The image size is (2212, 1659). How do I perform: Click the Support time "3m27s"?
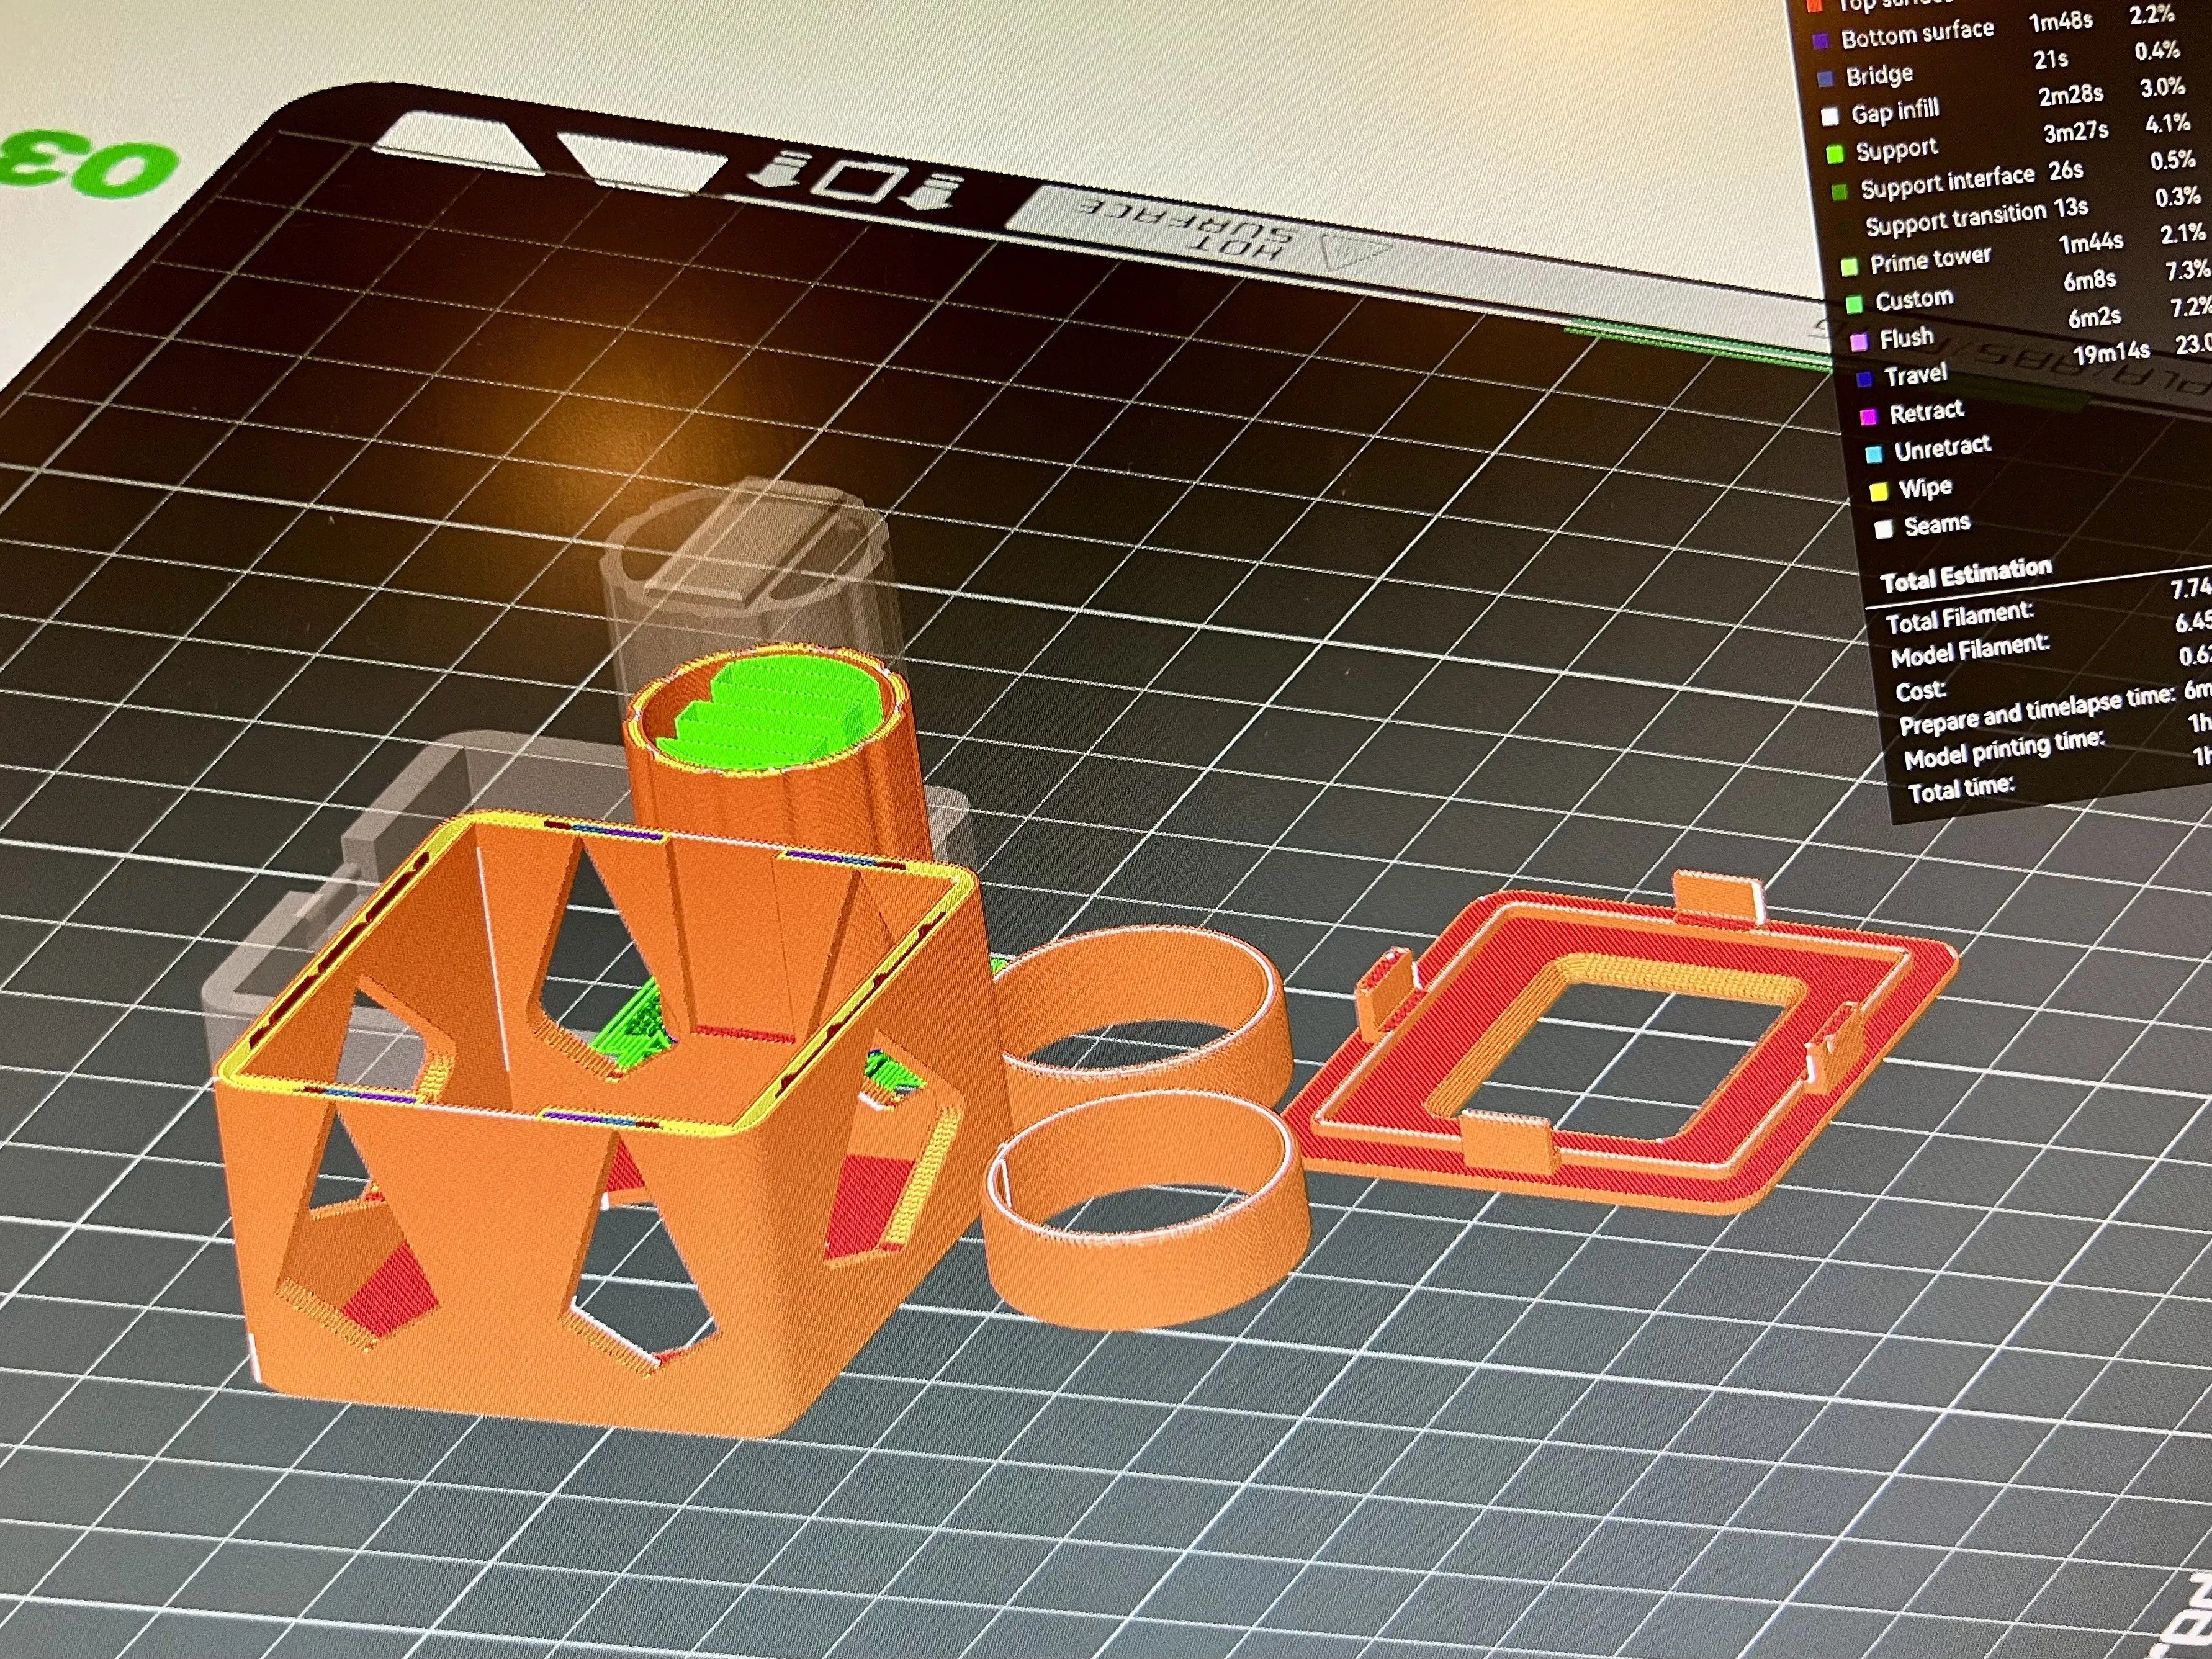tap(2075, 133)
